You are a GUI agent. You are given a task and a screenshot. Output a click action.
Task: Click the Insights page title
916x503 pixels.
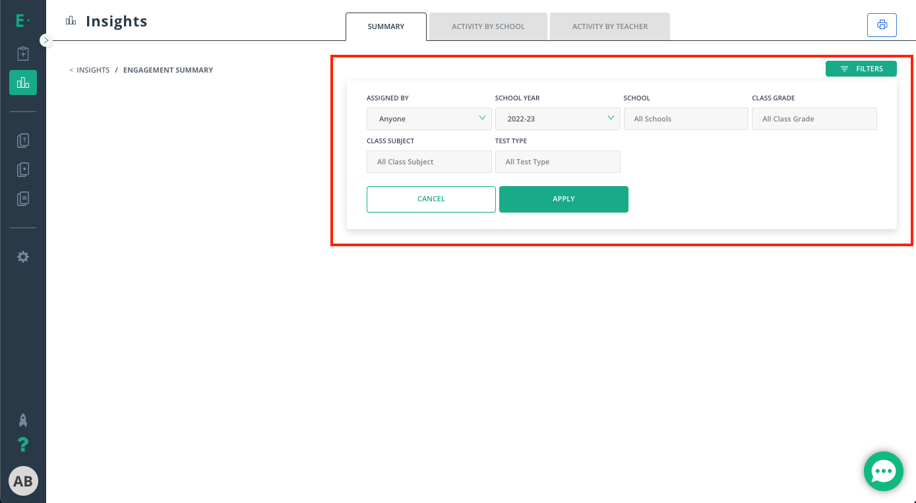click(x=117, y=21)
